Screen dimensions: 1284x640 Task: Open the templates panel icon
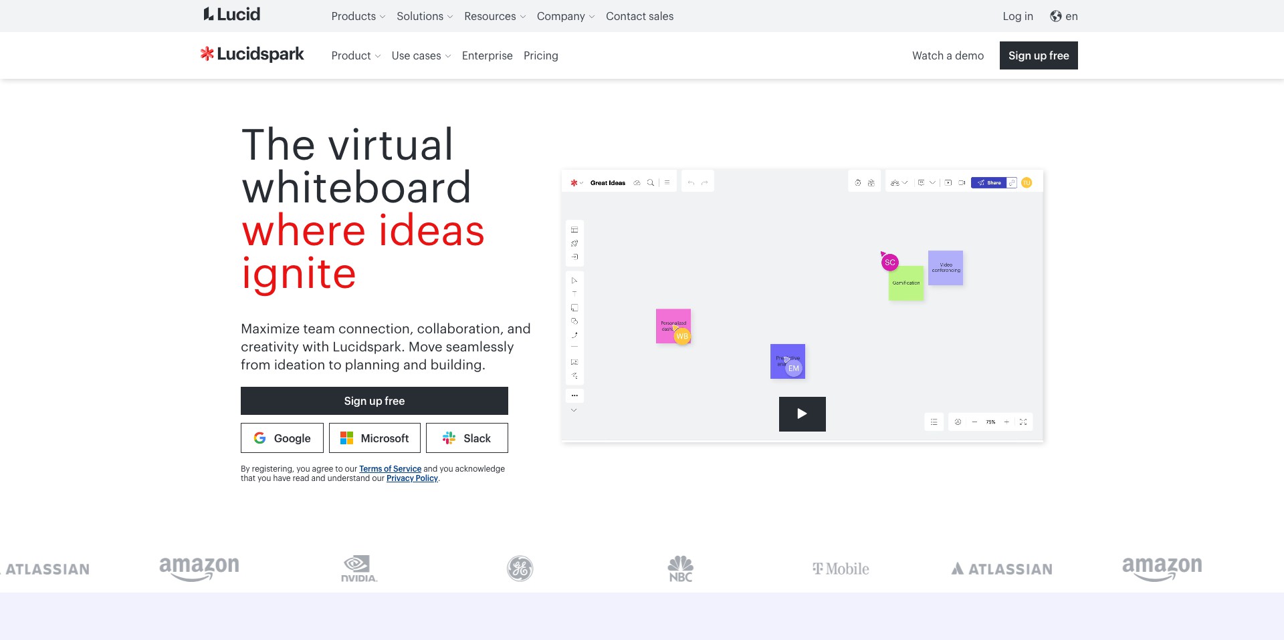click(x=574, y=230)
